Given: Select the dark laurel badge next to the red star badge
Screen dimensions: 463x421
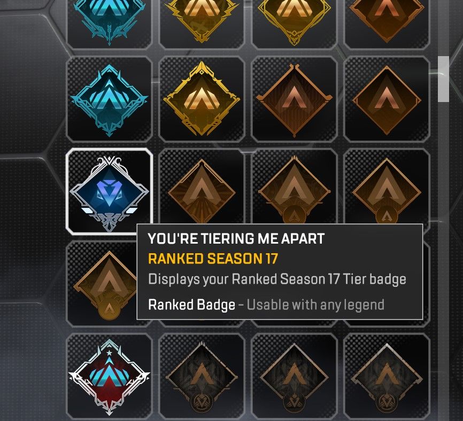Looking at the screenshot, I should tap(202, 377).
